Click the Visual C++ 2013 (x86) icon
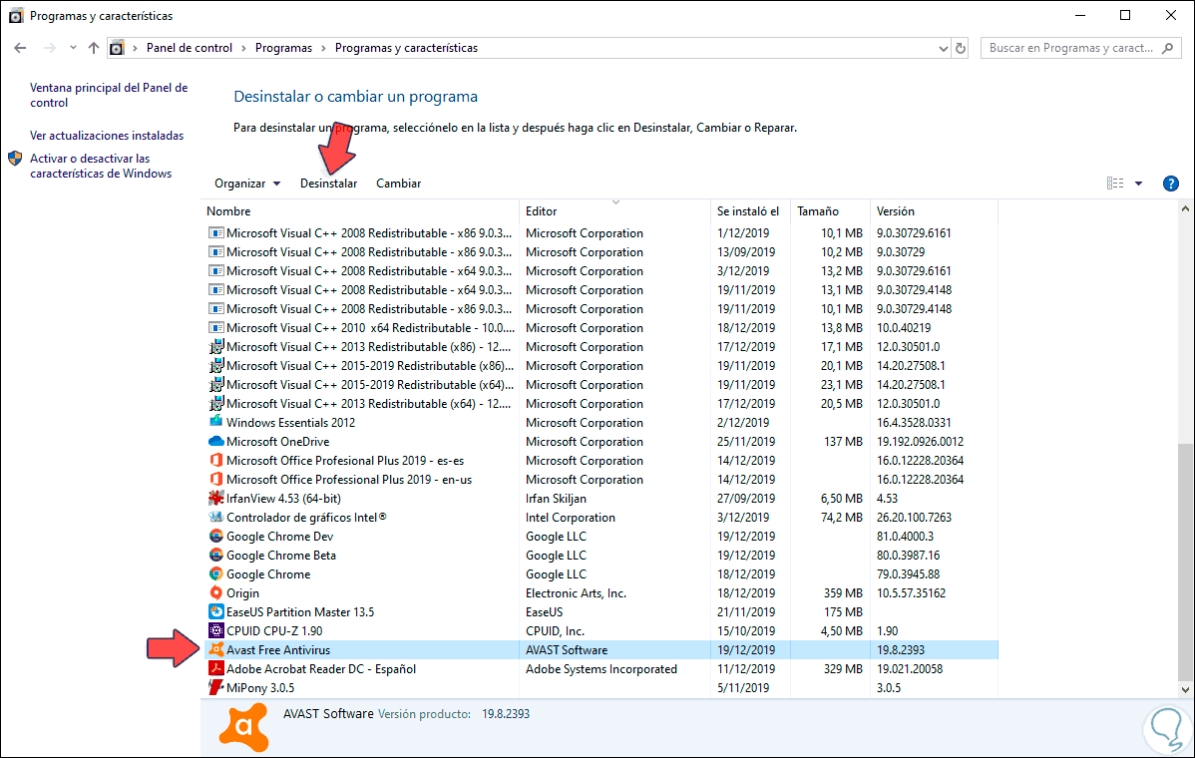Viewport: 1195px width, 758px height. (216, 347)
